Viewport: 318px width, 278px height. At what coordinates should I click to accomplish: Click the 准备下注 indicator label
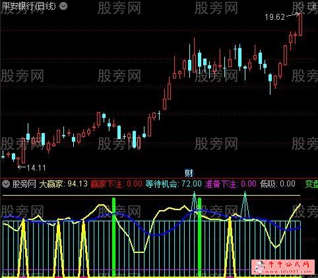pyautogui.click(x=220, y=184)
